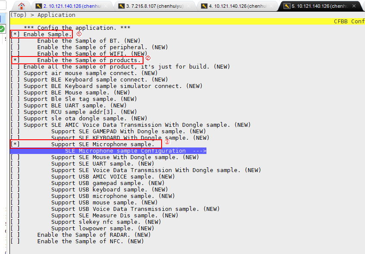Click the wrench icon on session tab 4
This screenshot has width=365, height=254.
tap(203, 6)
